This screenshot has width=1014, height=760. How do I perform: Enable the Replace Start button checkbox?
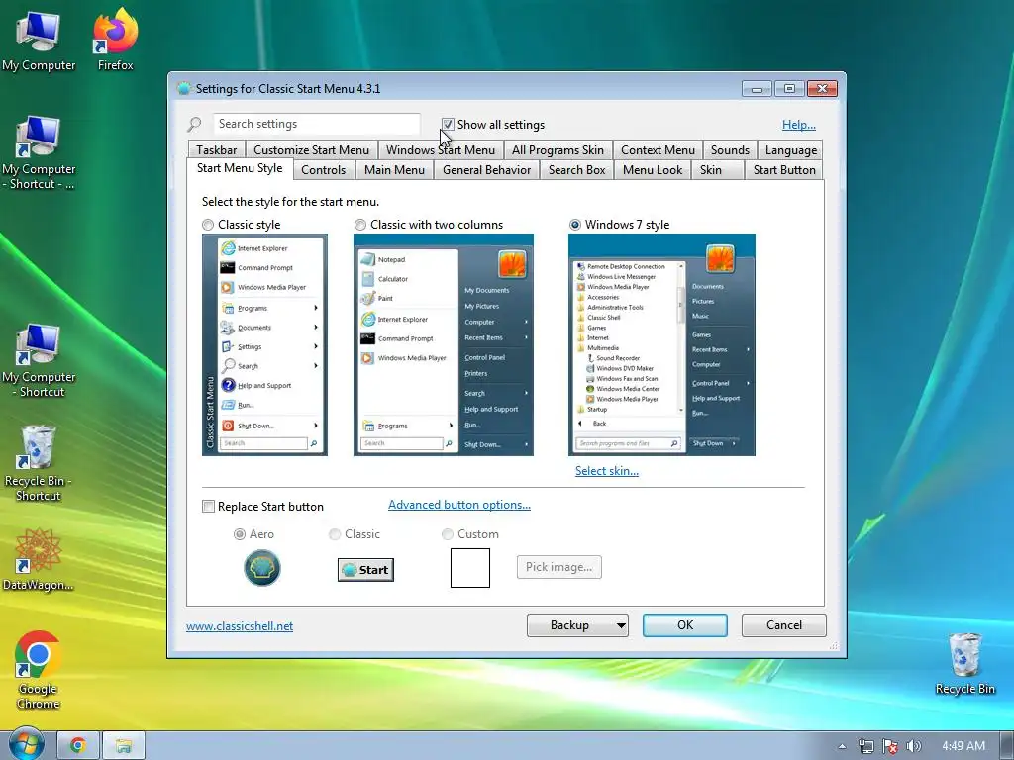208,506
